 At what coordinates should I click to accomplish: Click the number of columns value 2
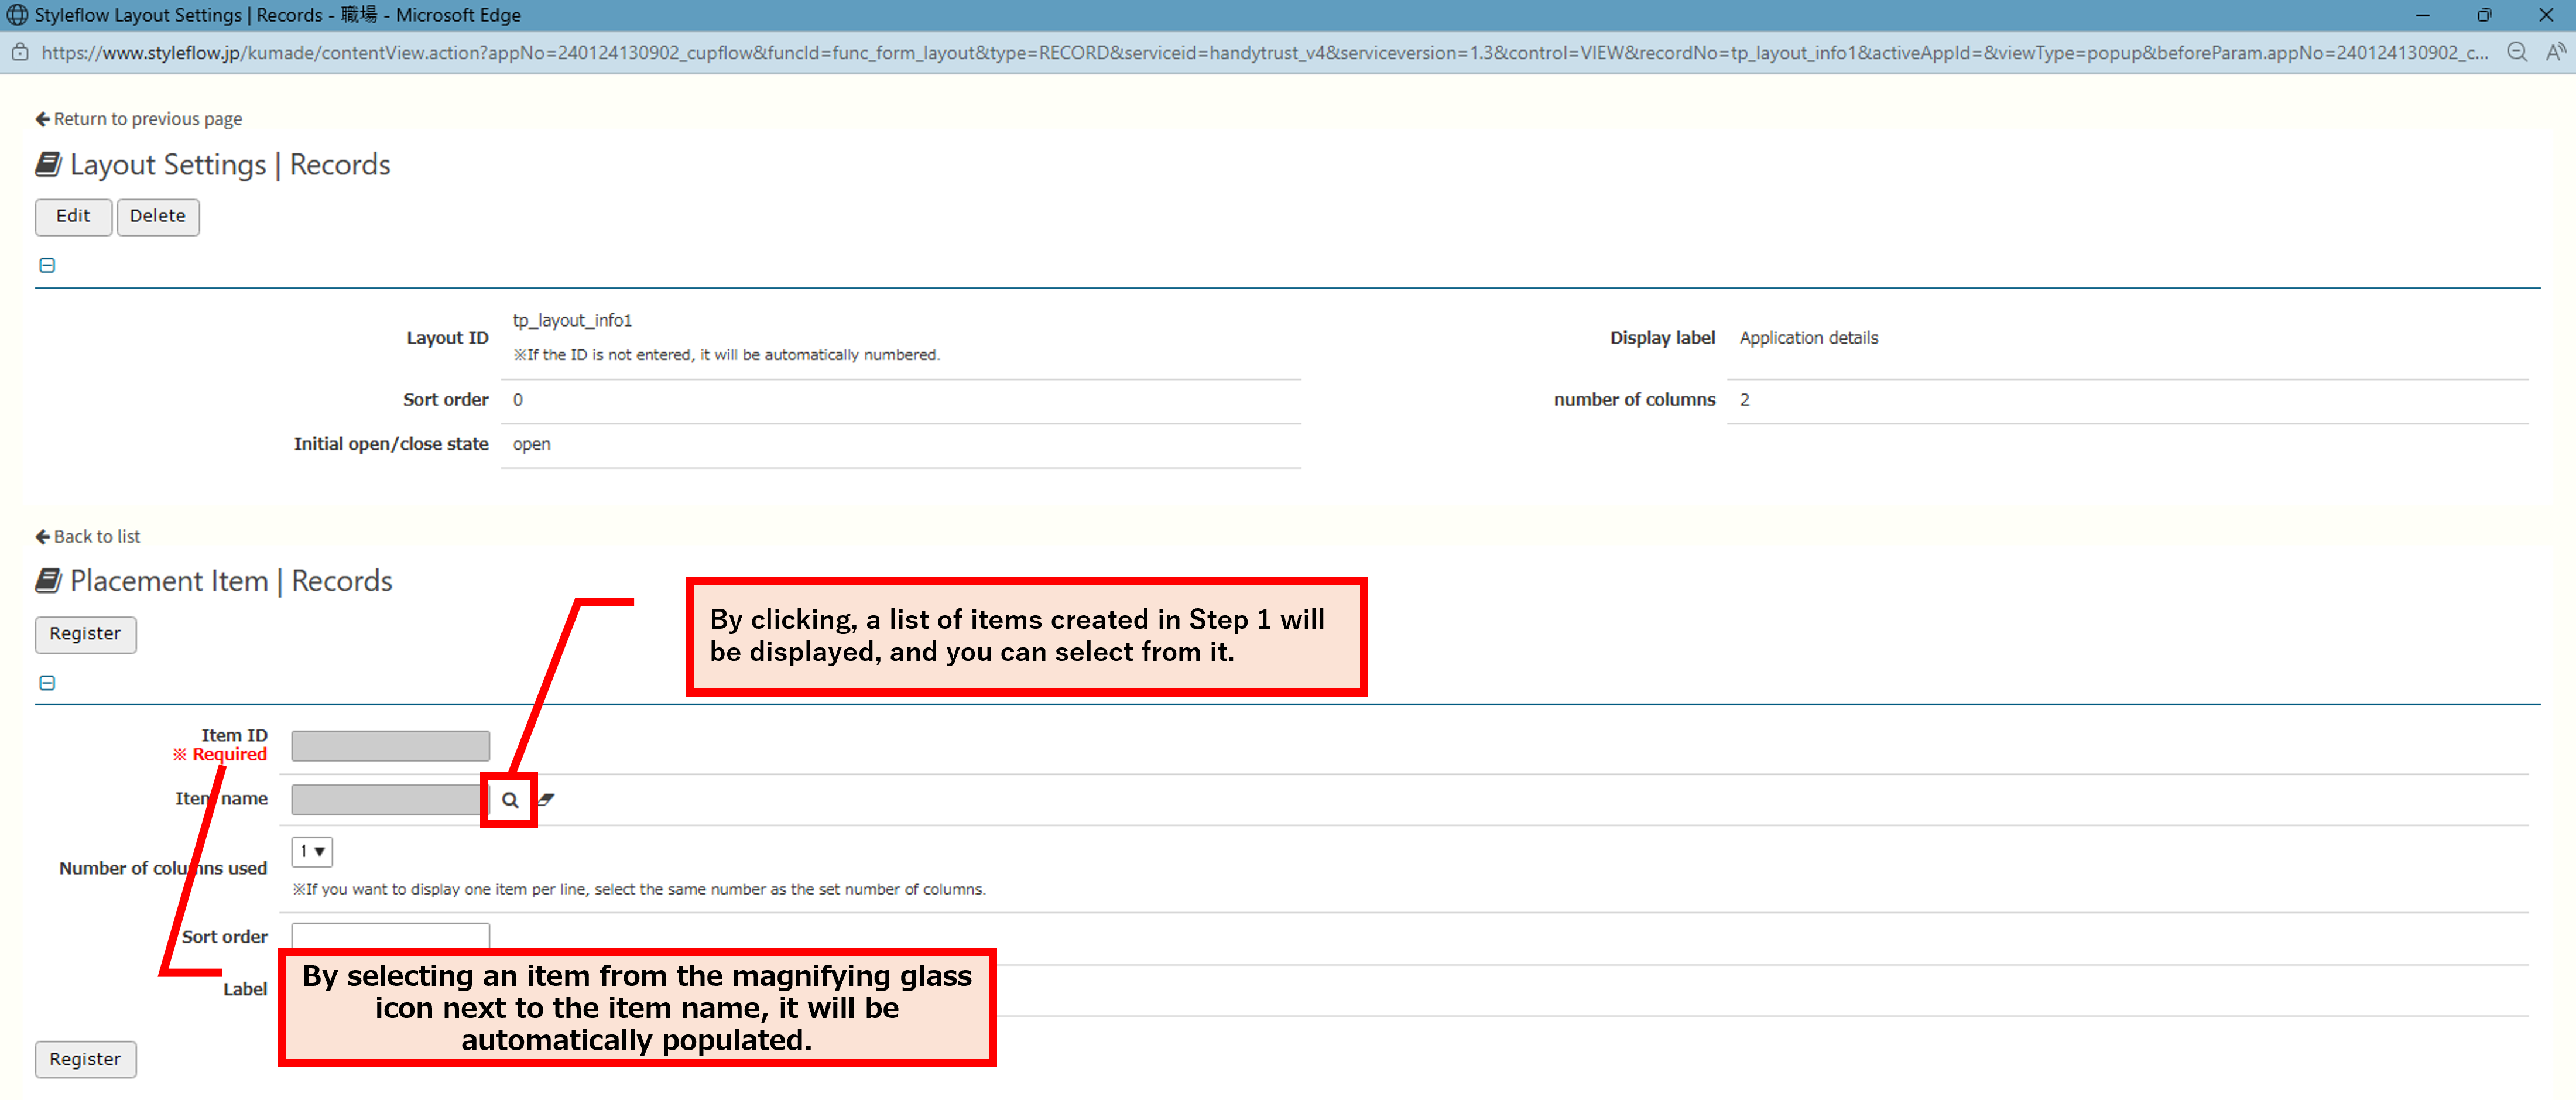(x=1745, y=400)
